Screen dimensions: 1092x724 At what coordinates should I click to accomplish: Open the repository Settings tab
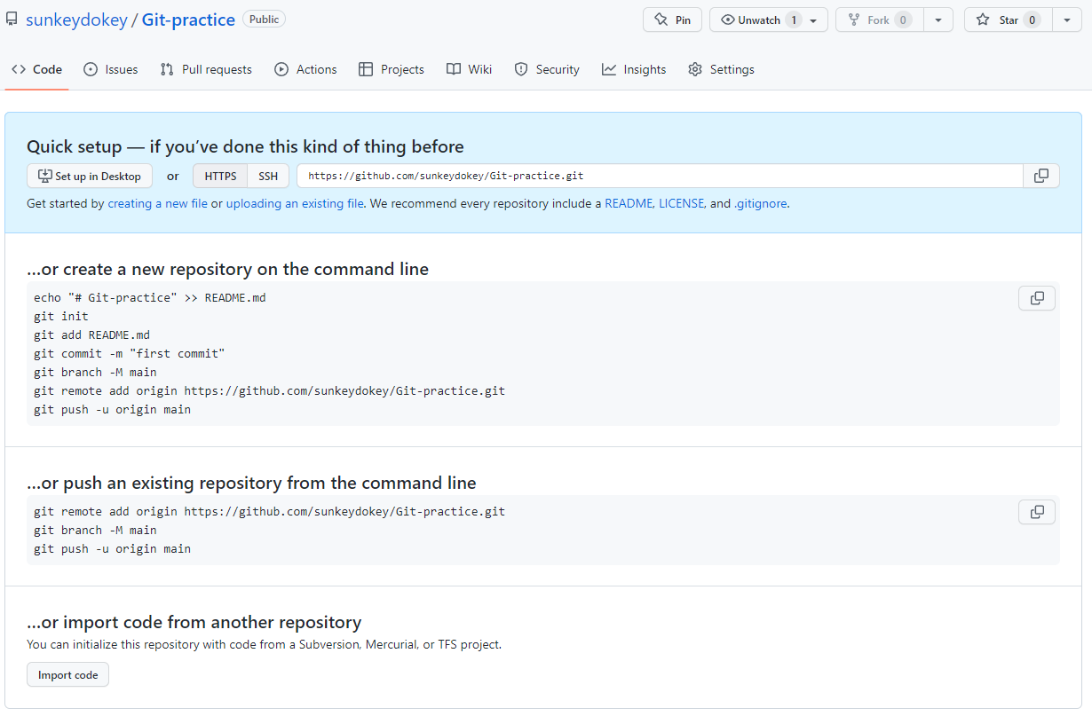point(721,69)
